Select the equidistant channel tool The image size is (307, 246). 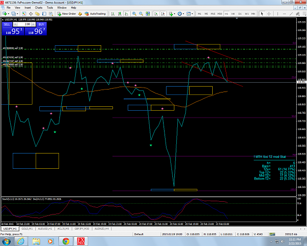[298, 14]
